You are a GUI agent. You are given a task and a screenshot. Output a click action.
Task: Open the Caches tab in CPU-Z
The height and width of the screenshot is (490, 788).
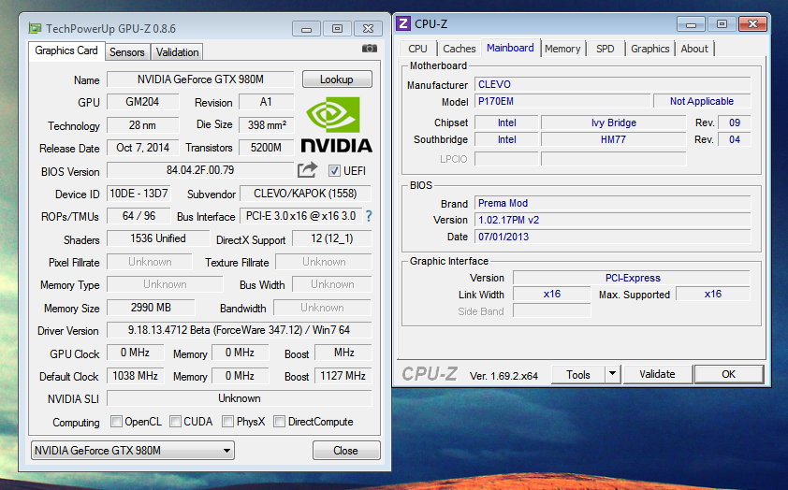point(459,49)
